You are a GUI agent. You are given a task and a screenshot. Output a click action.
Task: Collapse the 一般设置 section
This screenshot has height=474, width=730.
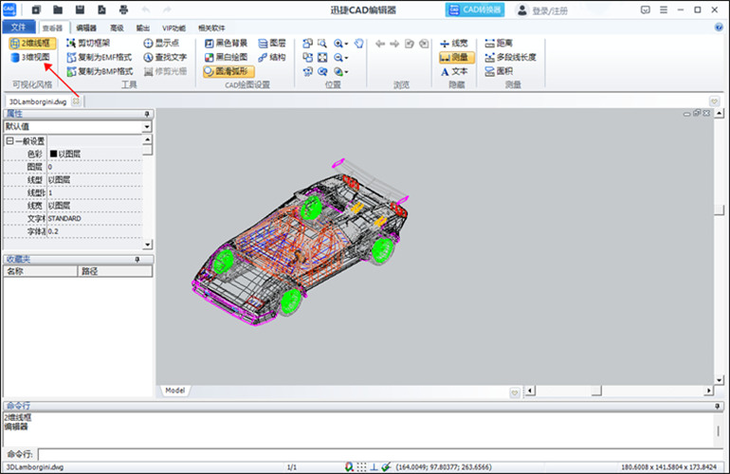click(9, 140)
